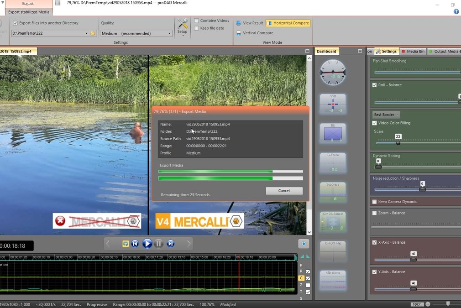
Task: Select the Vertical Compare view mode
Action: click(x=255, y=33)
